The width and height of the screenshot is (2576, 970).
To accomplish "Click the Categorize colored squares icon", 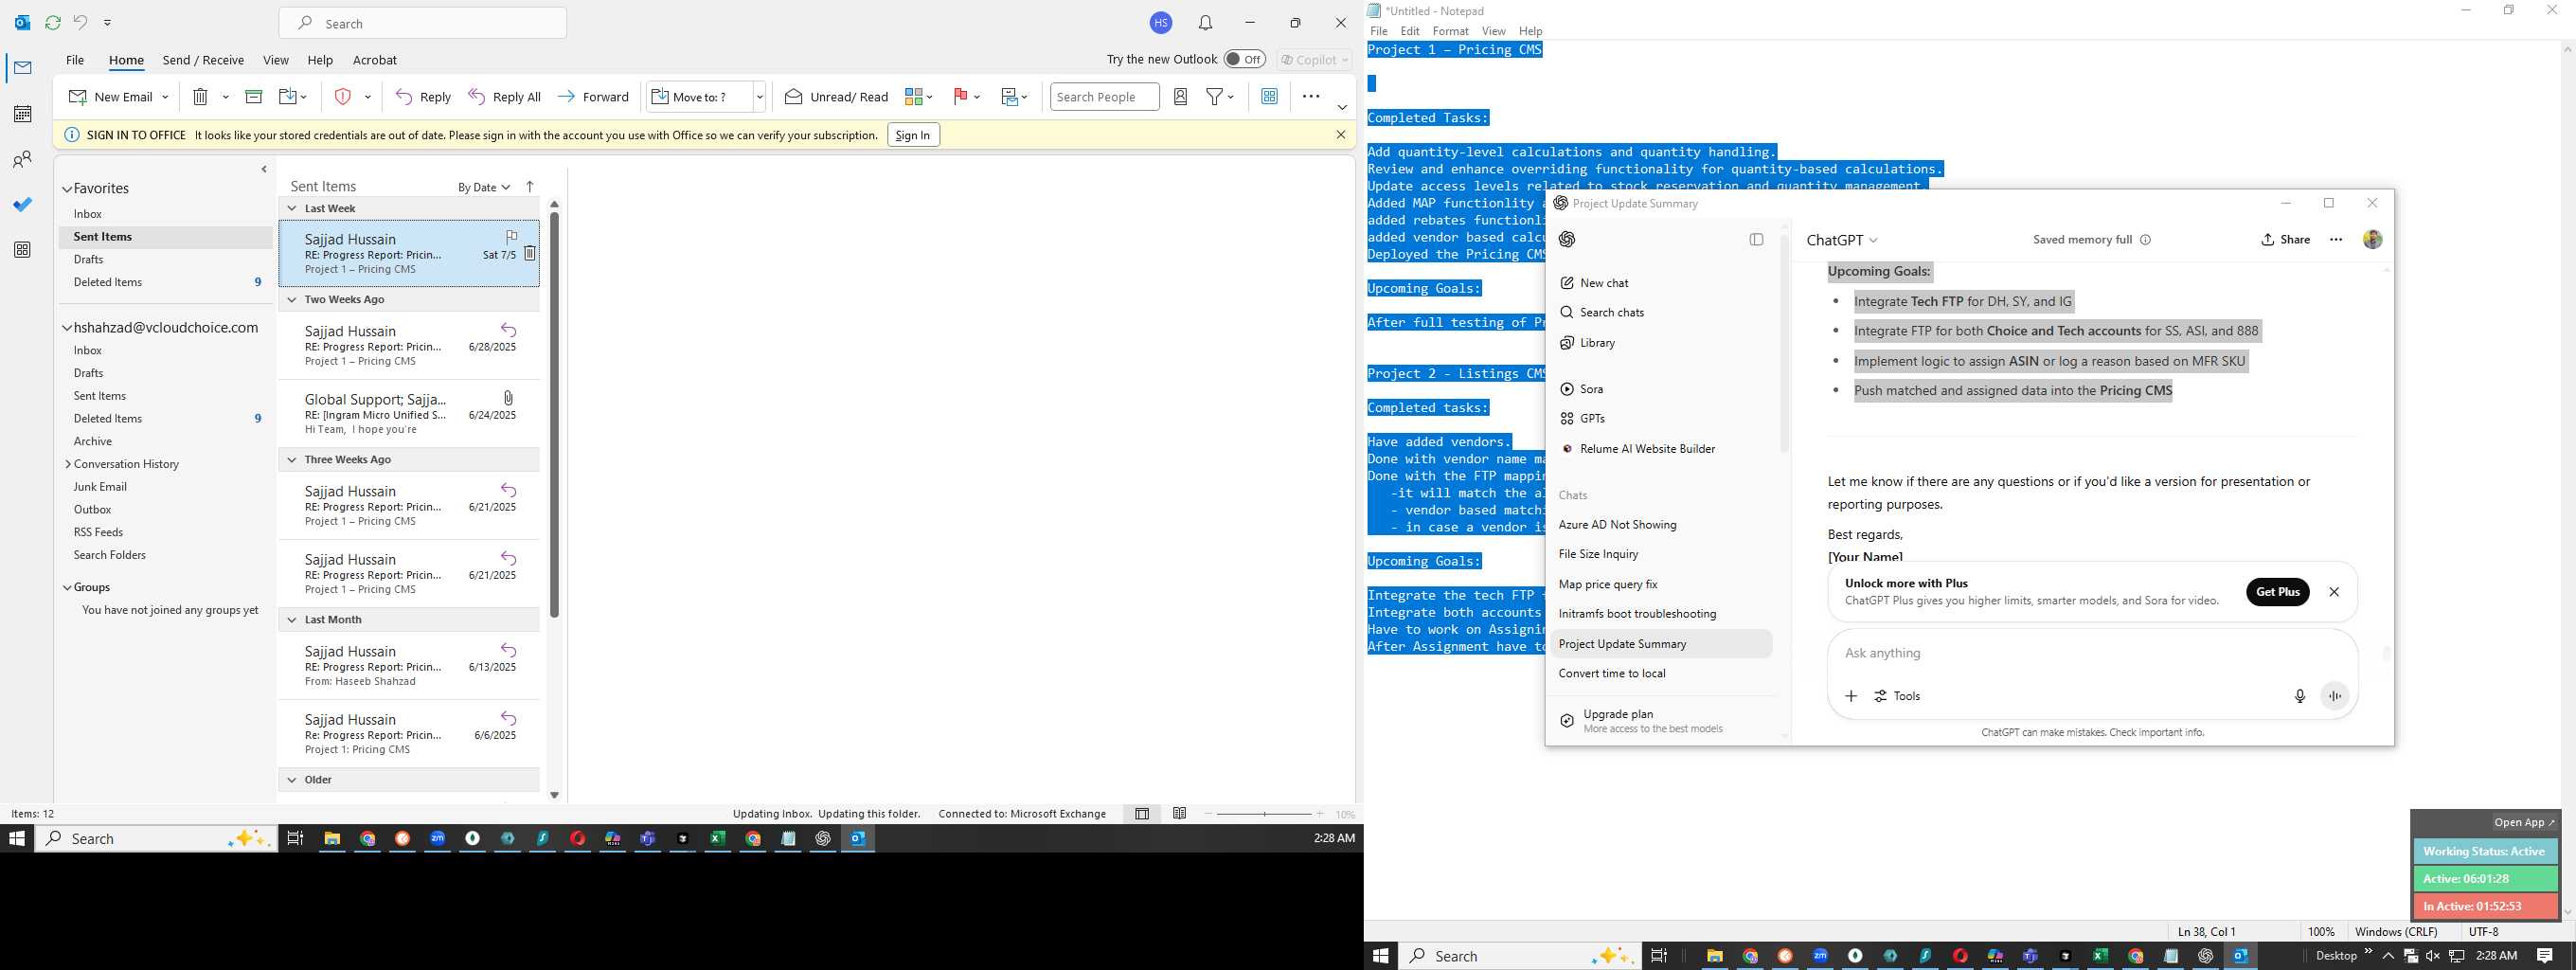I will click(x=913, y=97).
